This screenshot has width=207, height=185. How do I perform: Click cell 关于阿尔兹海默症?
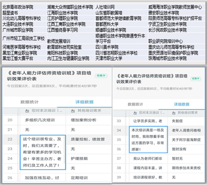[x=186, y=140]
